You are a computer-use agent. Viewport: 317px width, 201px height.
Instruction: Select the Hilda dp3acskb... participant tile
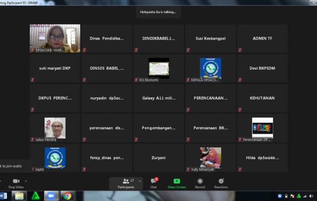pos(262,158)
